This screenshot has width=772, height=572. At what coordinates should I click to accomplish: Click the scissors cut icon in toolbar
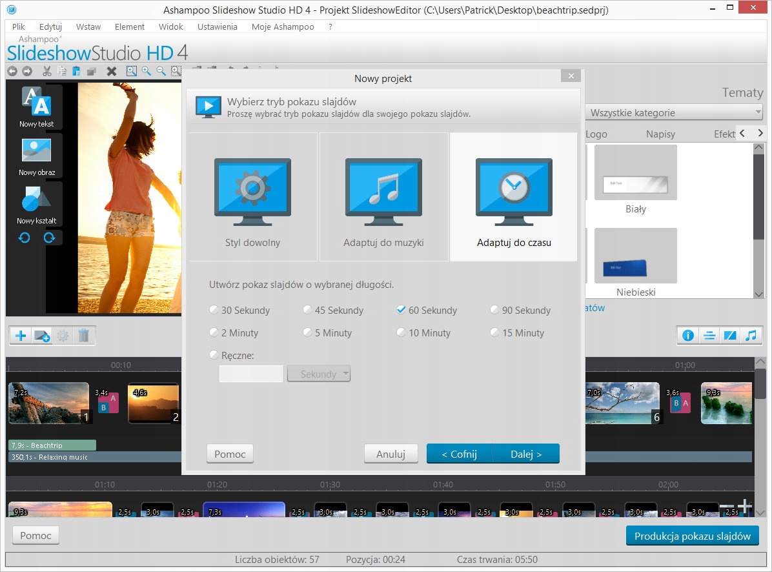(x=47, y=71)
